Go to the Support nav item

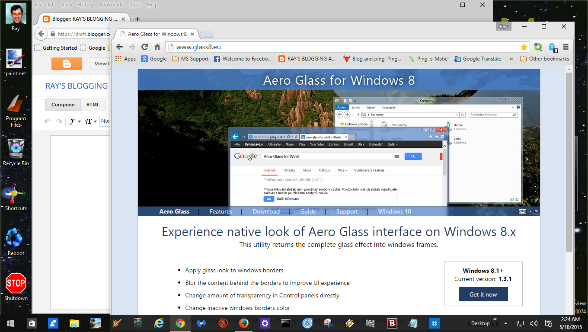(x=347, y=211)
